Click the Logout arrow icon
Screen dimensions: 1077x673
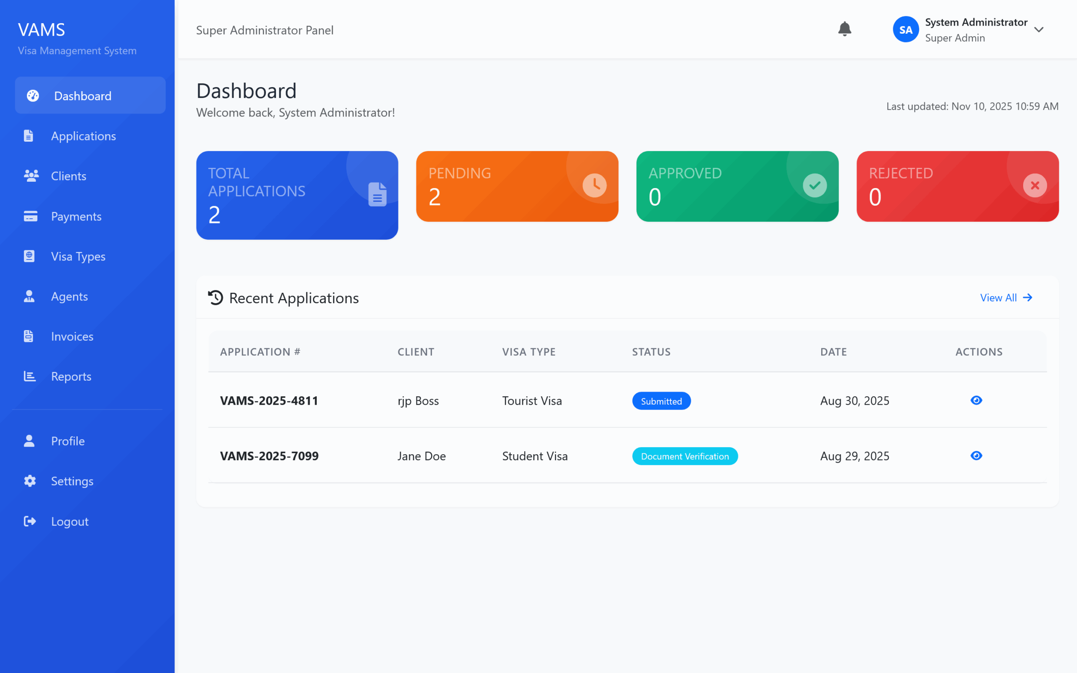tap(30, 521)
